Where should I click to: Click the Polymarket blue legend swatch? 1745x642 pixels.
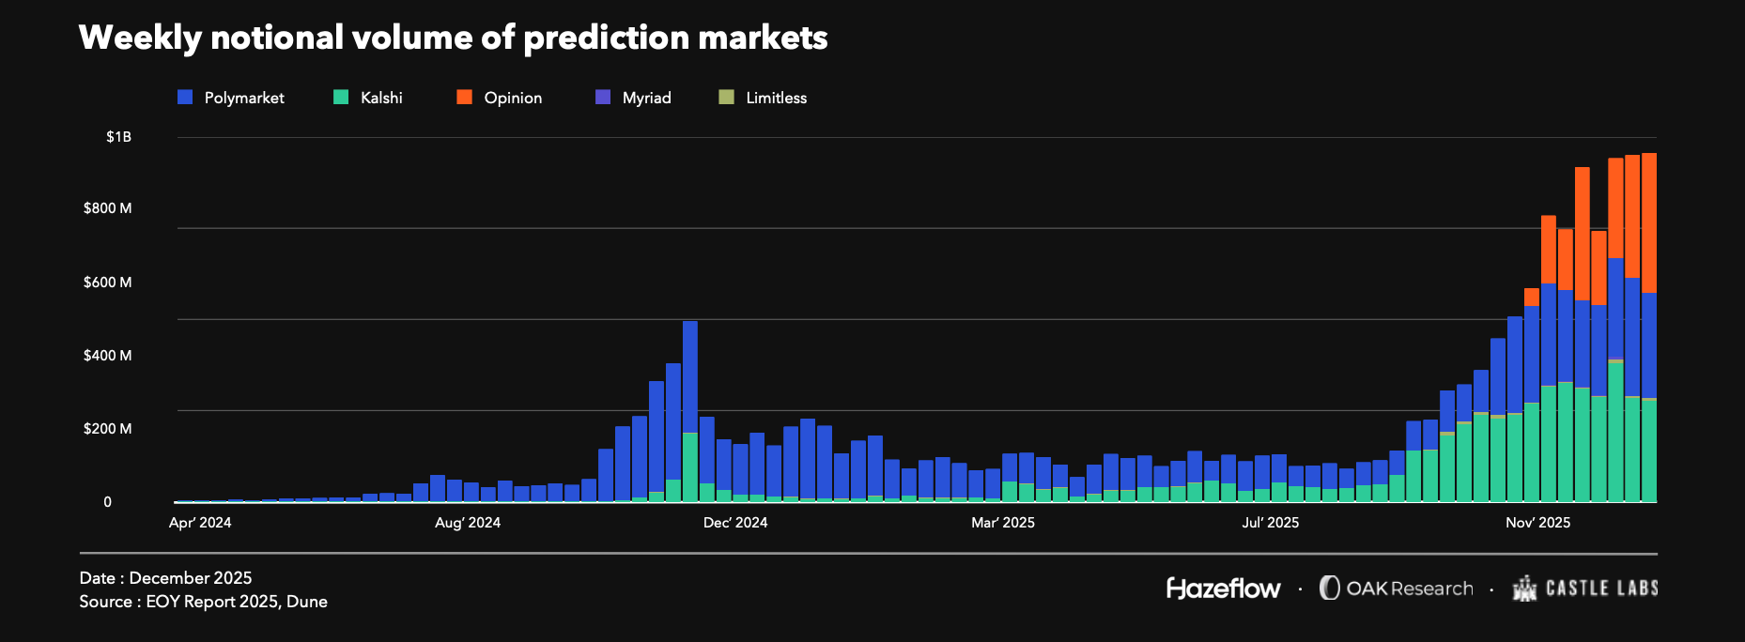click(x=185, y=97)
